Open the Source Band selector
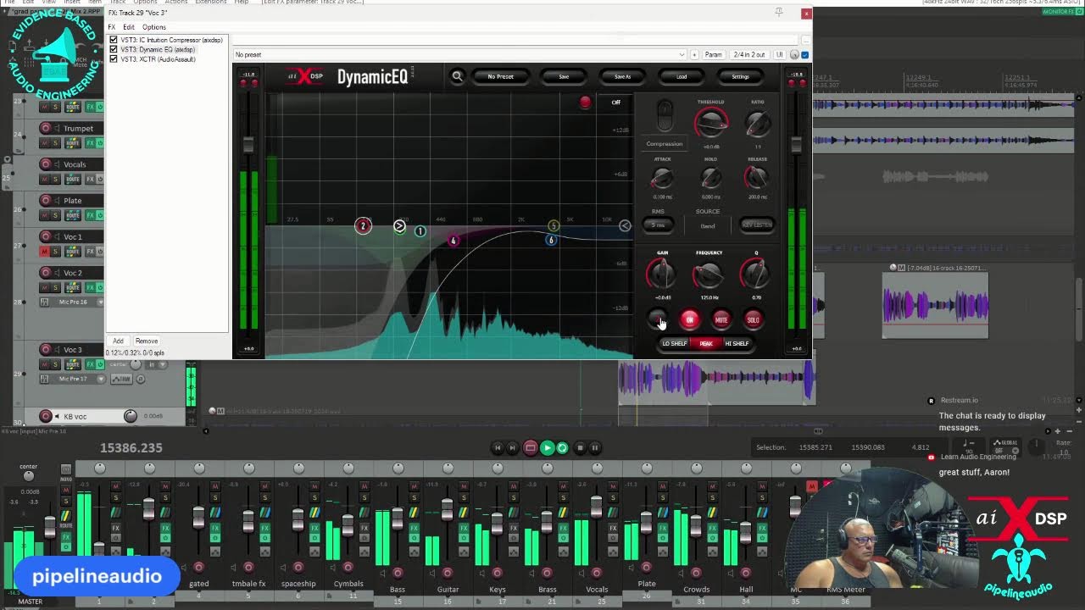 (708, 225)
